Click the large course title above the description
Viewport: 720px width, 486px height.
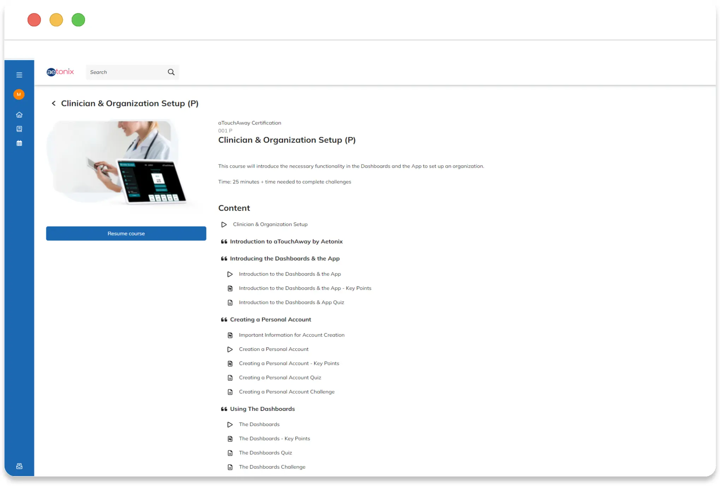tap(287, 140)
